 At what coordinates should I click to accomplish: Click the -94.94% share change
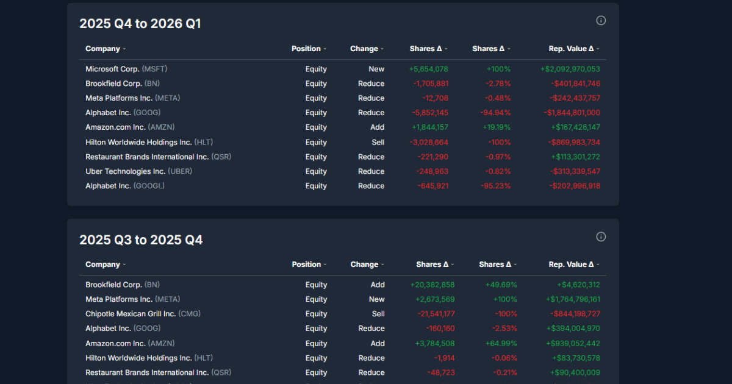click(x=495, y=113)
